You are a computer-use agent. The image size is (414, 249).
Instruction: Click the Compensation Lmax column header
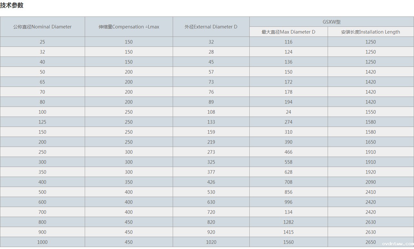click(129, 27)
